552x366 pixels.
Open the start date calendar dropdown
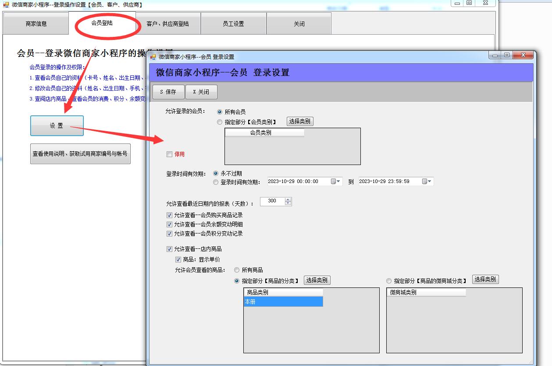tap(336, 181)
